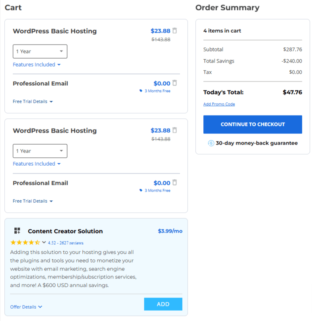Viewport: 312px width, 321px height.
Task: Open the 1 Year term dropdown in second cart card
Action: coord(40,151)
